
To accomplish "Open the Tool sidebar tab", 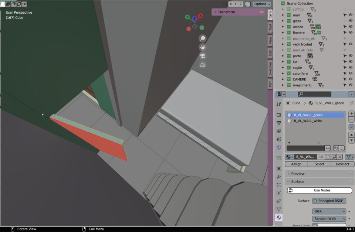I will [x=270, y=27].
